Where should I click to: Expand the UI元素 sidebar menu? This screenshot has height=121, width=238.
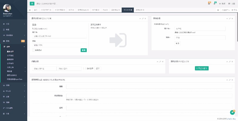[x=14, y=91]
